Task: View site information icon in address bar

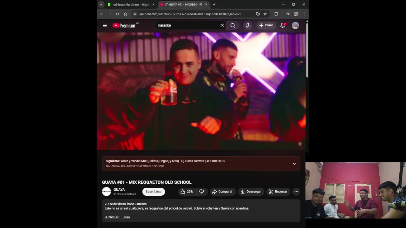Action: tap(135, 14)
